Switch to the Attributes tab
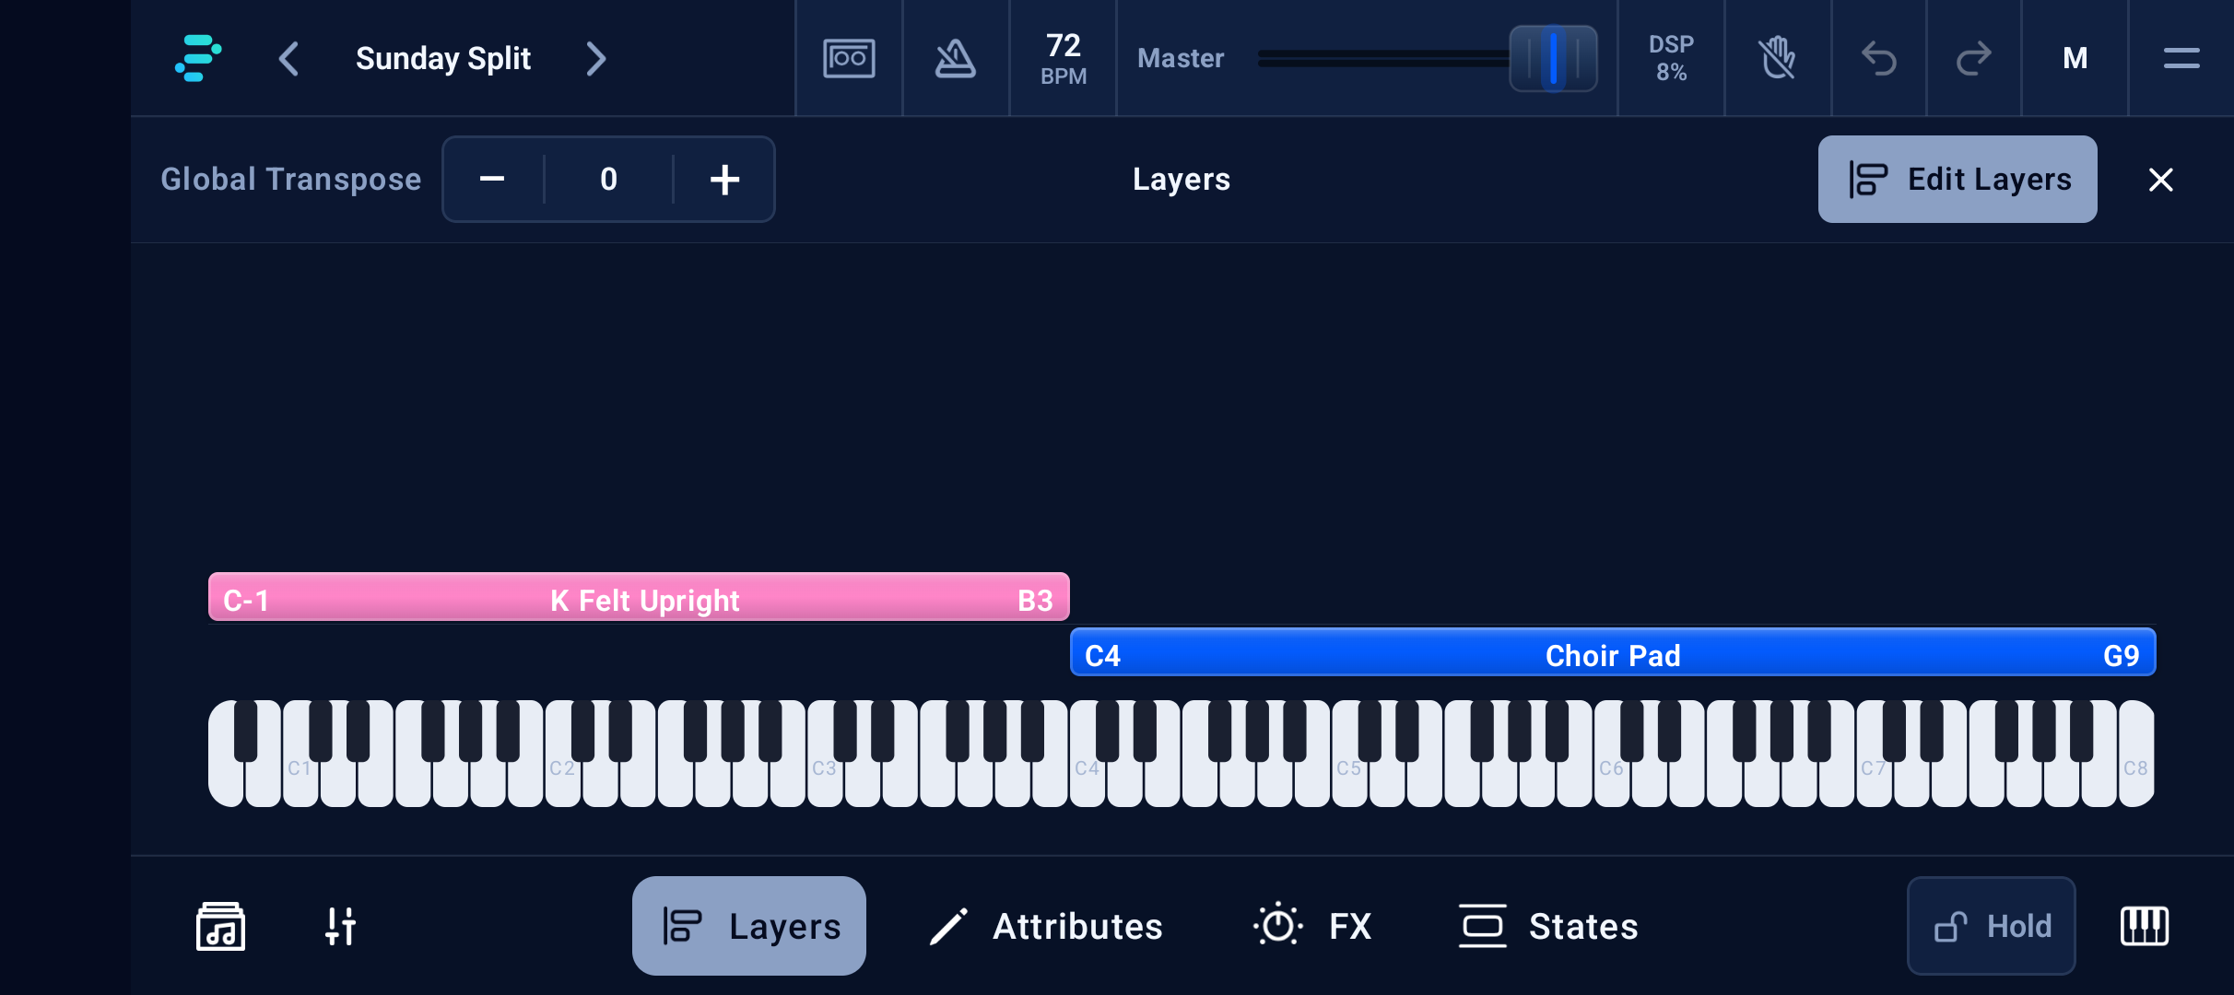This screenshot has width=2234, height=995. pyautogui.click(x=1045, y=926)
